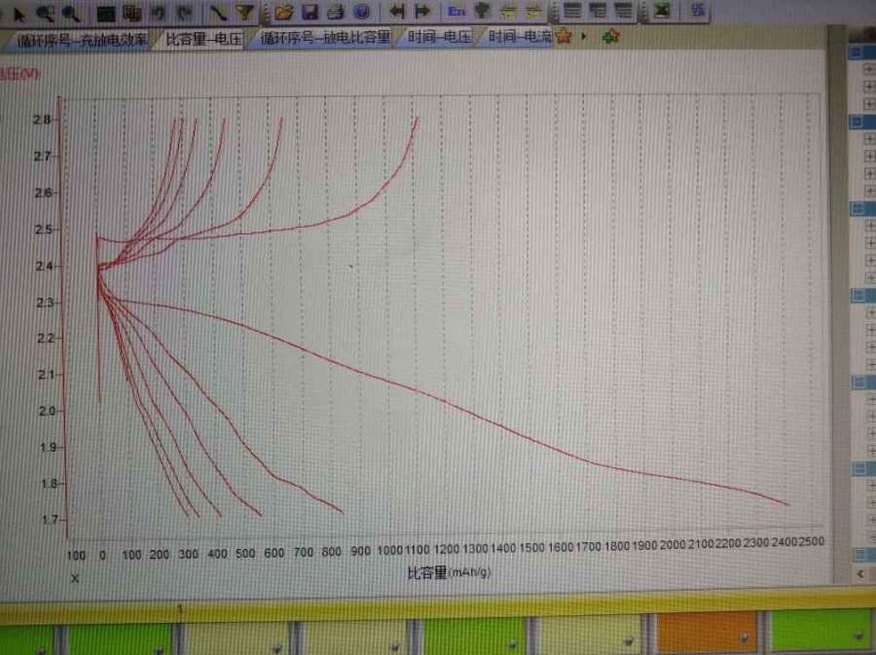Go to previous with left arrow icon
This screenshot has width=876, height=655.
[x=397, y=11]
